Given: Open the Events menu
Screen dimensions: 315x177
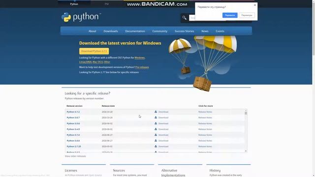Looking at the screenshot, I should click(x=220, y=31).
